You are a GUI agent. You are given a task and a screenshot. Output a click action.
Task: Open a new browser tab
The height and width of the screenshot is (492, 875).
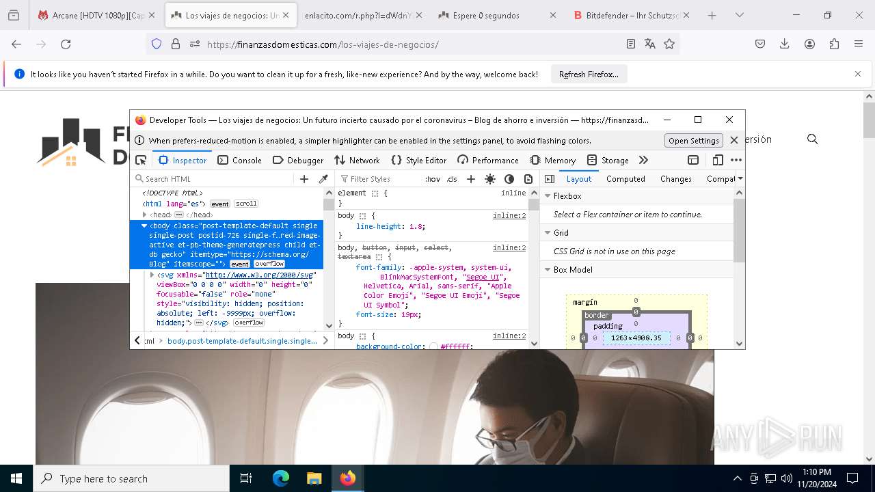tap(712, 15)
